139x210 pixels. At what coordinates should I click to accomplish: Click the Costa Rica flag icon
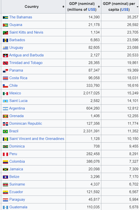(5, 78)
